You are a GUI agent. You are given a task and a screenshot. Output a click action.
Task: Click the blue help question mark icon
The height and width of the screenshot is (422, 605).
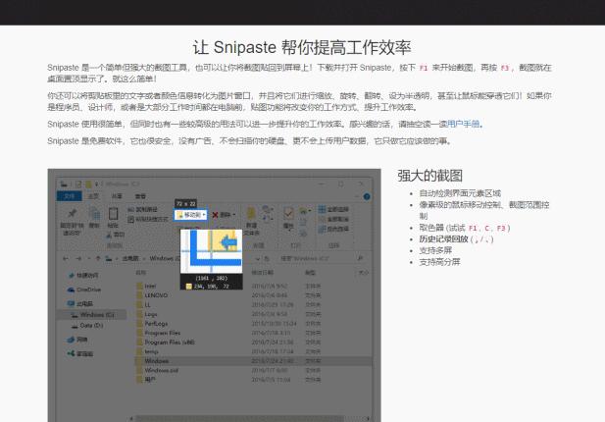click(367, 196)
